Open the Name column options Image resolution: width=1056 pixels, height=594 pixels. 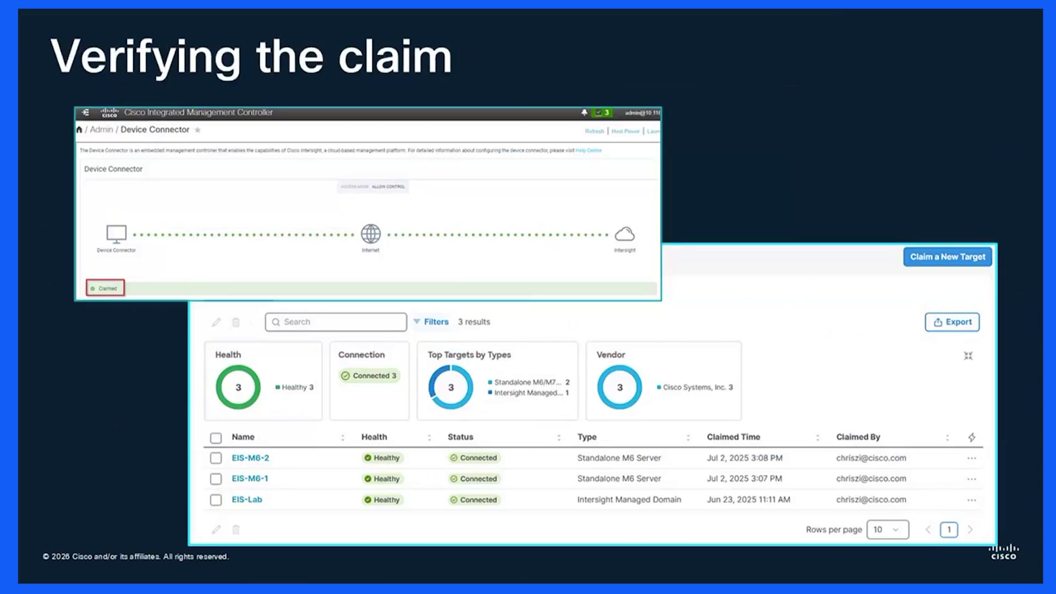(x=343, y=438)
